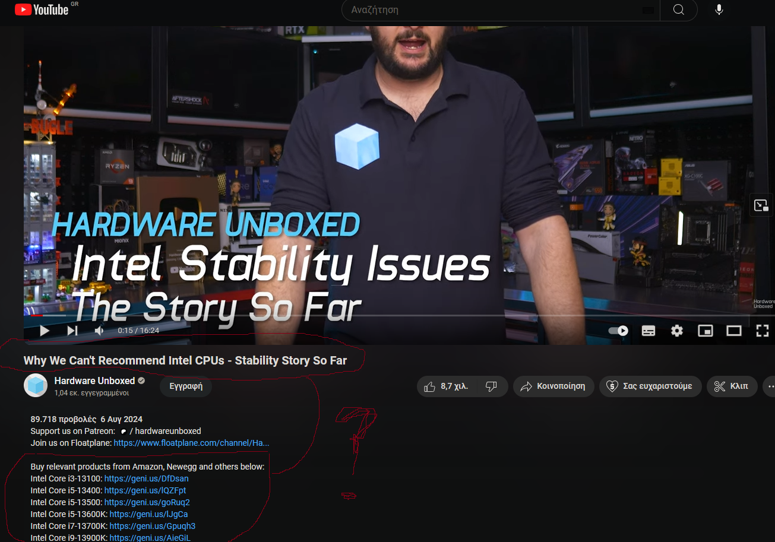
Task: Start voice search with the microphone icon
Action: [x=719, y=9]
